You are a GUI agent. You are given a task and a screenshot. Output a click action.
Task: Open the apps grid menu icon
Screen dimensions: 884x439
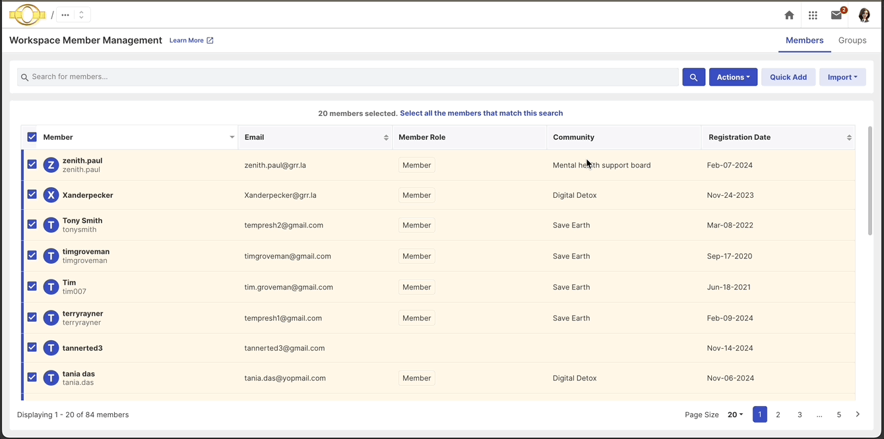pos(813,15)
